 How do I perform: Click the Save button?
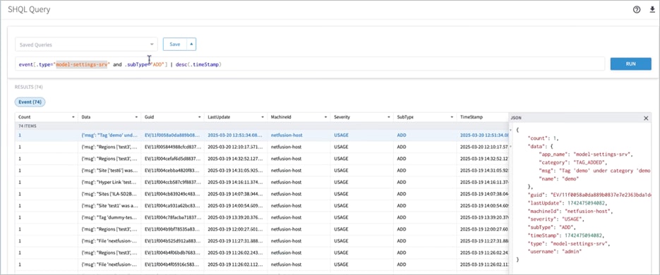point(174,44)
